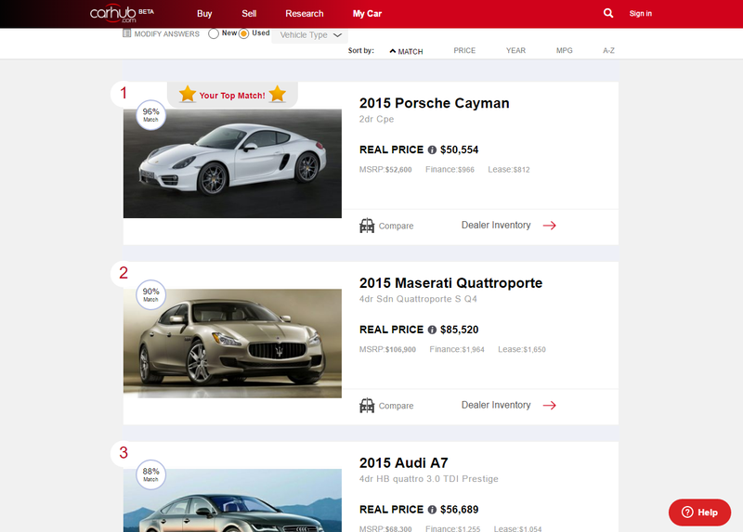
Task: Open the carhub.com logo home link
Action: [x=122, y=13]
